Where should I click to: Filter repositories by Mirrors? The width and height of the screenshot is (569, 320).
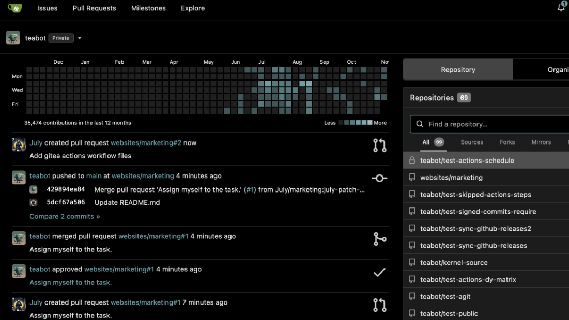[x=541, y=142]
